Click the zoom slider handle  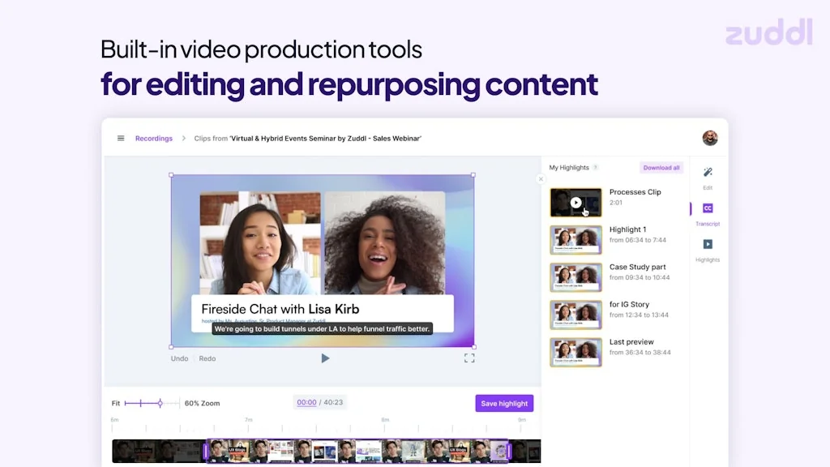pos(160,403)
